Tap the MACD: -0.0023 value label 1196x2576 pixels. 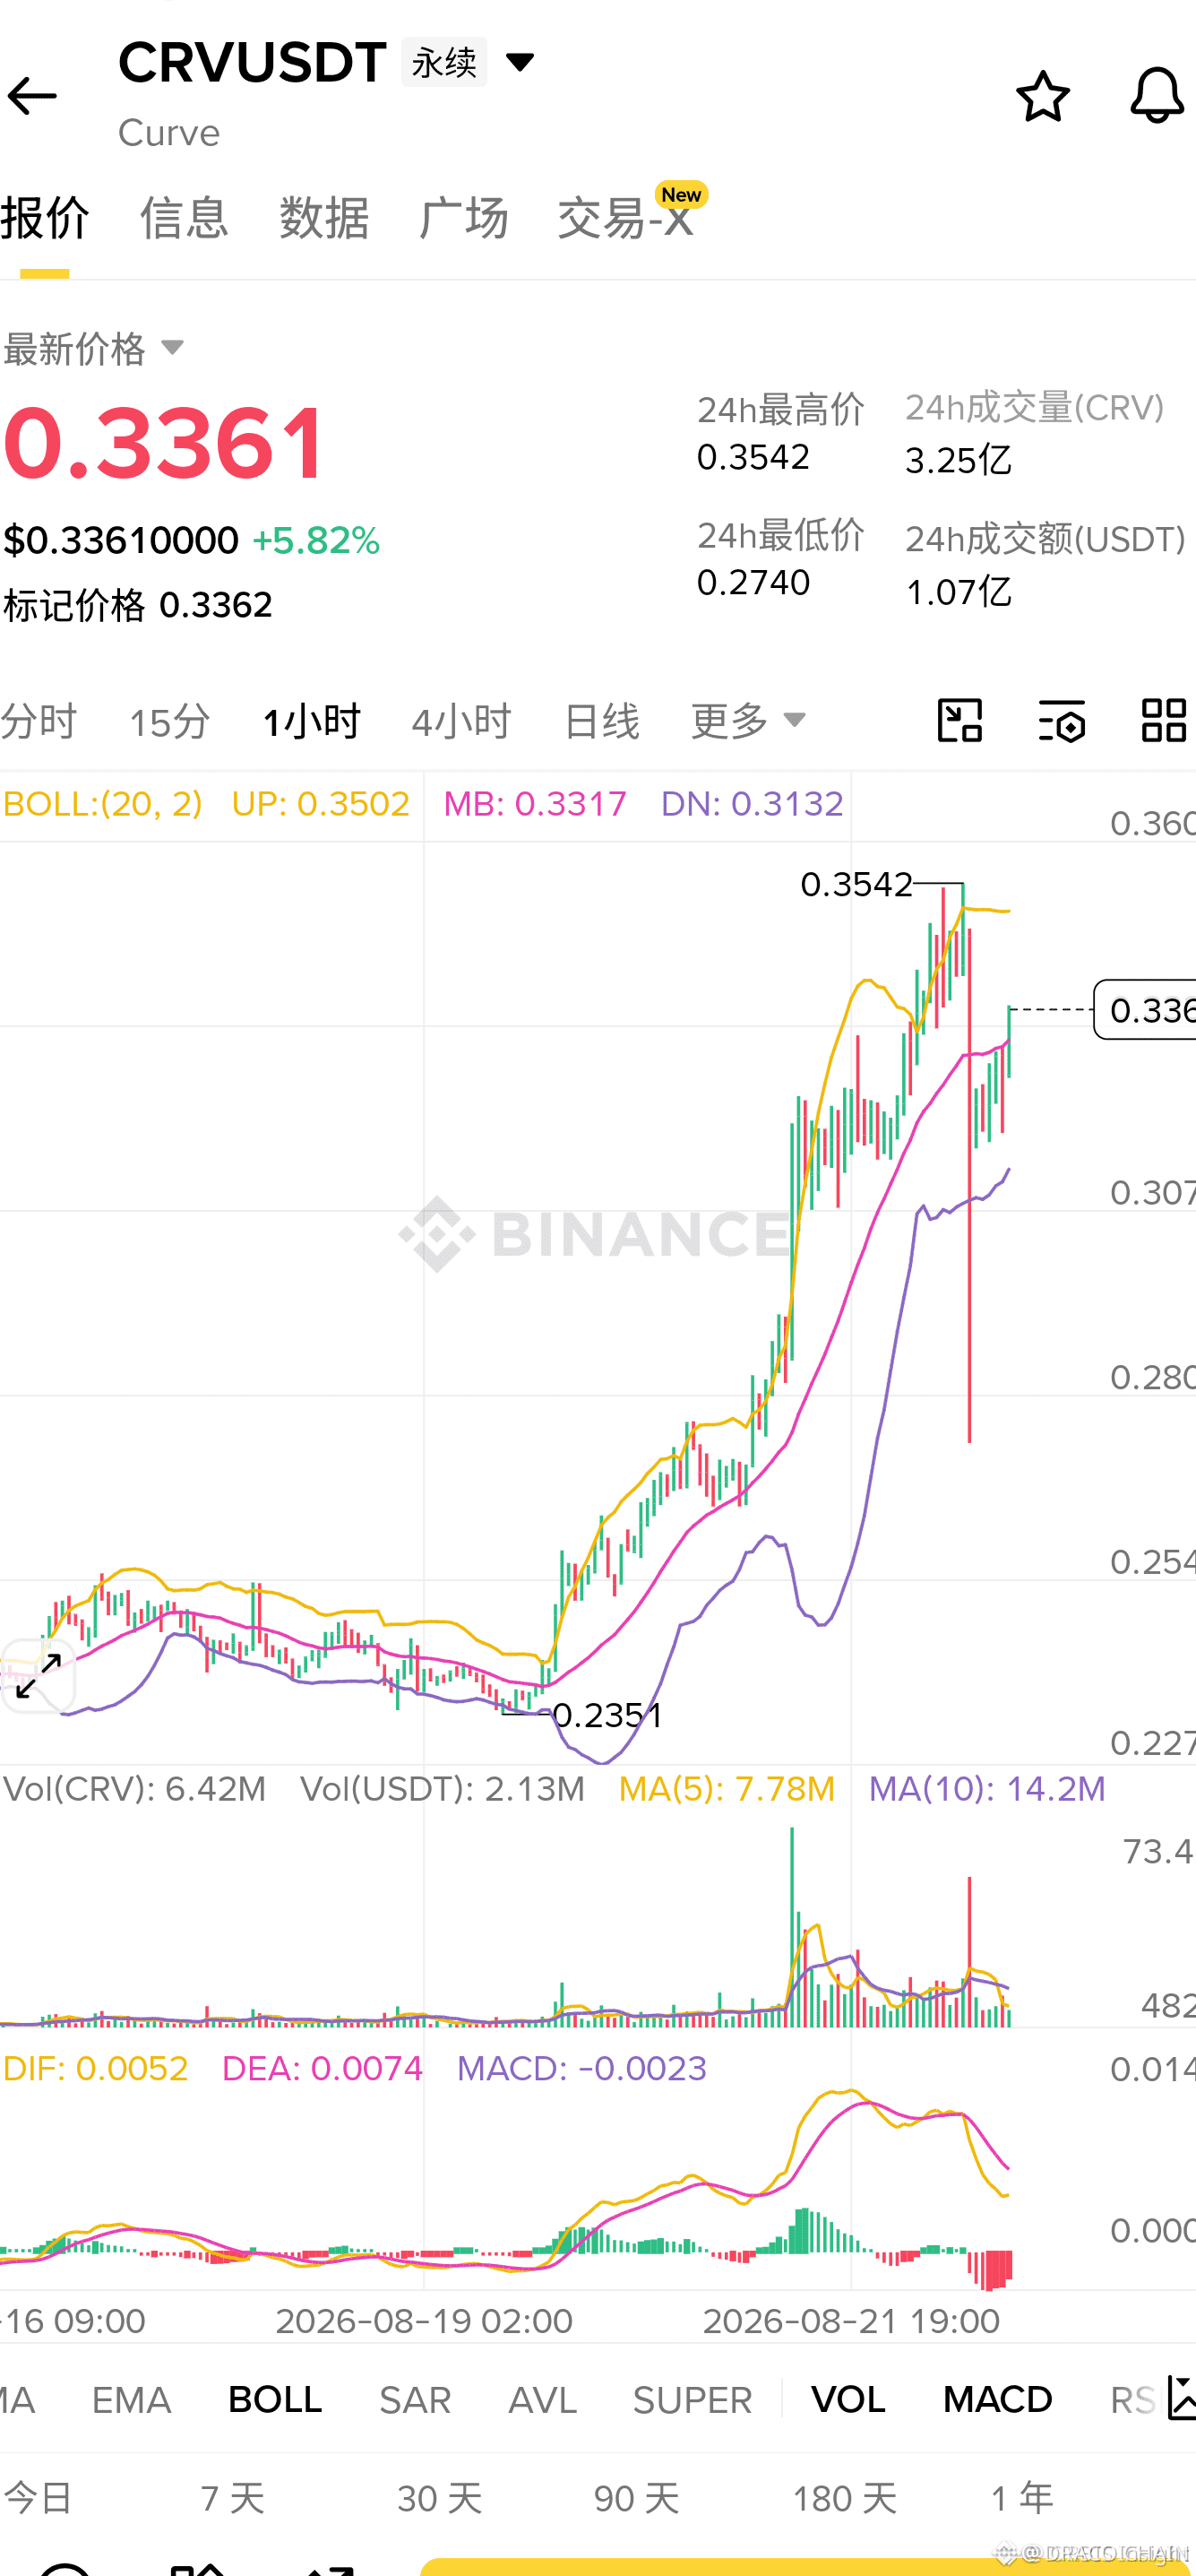[x=581, y=2068]
